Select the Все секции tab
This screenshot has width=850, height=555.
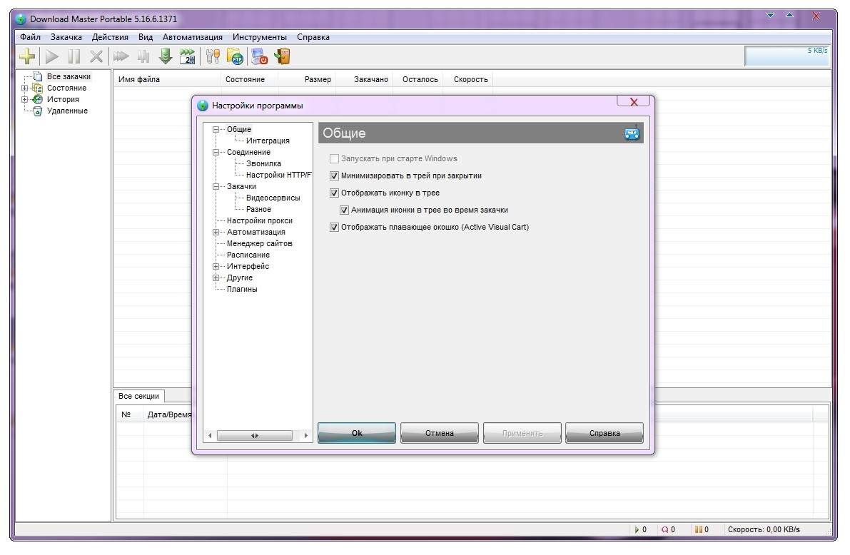point(138,396)
